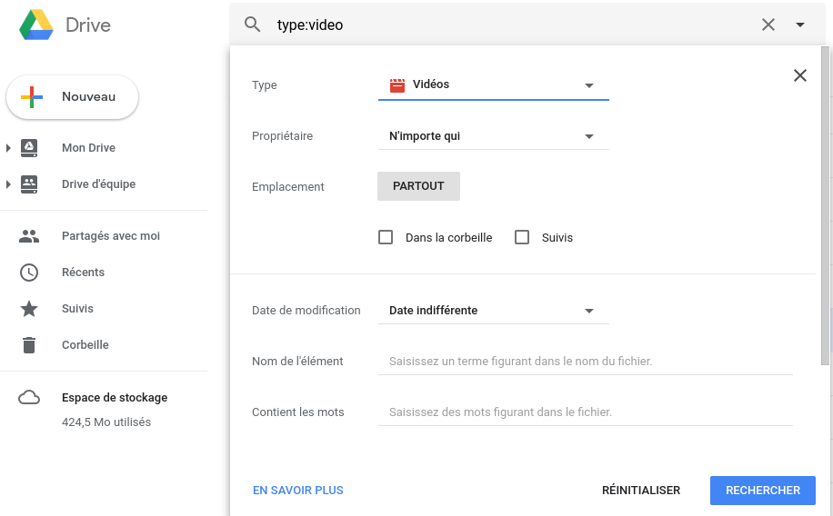Click the Google Drive logo
The image size is (833, 516).
pyautogui.click(x=36, y=25)
